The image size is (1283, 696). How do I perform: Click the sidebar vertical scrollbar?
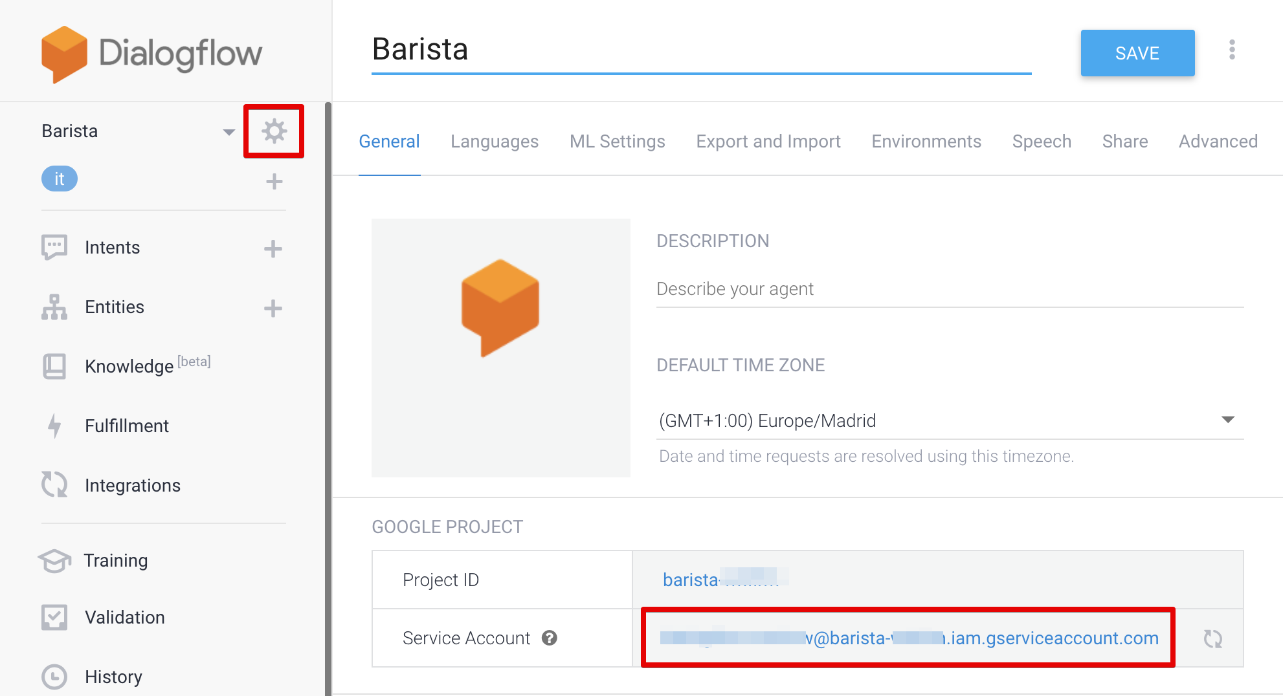coord(328,398)
